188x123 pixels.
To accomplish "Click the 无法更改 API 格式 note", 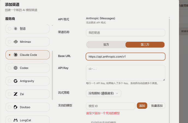I will pos(96,23).
